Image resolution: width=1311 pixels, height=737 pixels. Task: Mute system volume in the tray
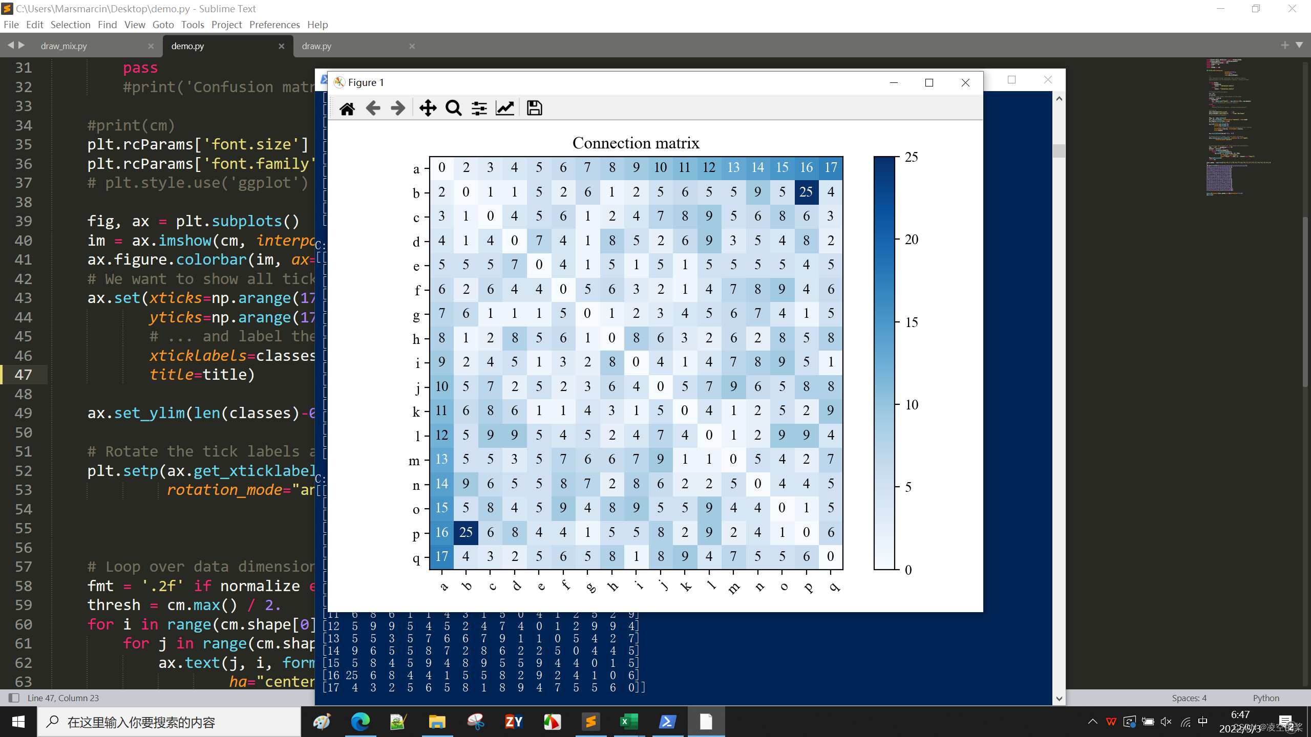pyautogui.click(x=1166, y=722)
